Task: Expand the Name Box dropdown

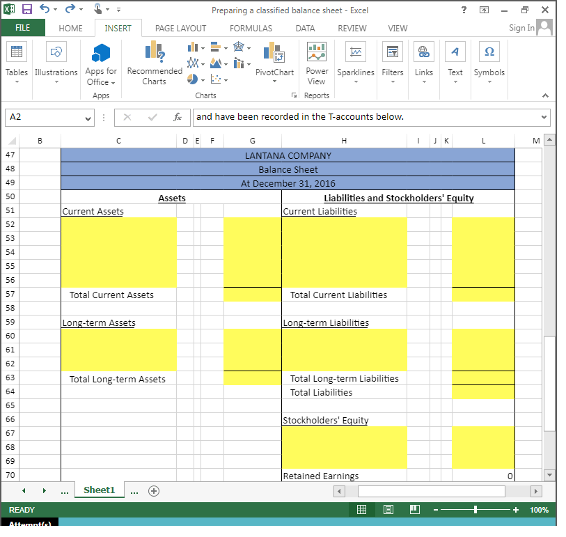Action: point(88,117)
